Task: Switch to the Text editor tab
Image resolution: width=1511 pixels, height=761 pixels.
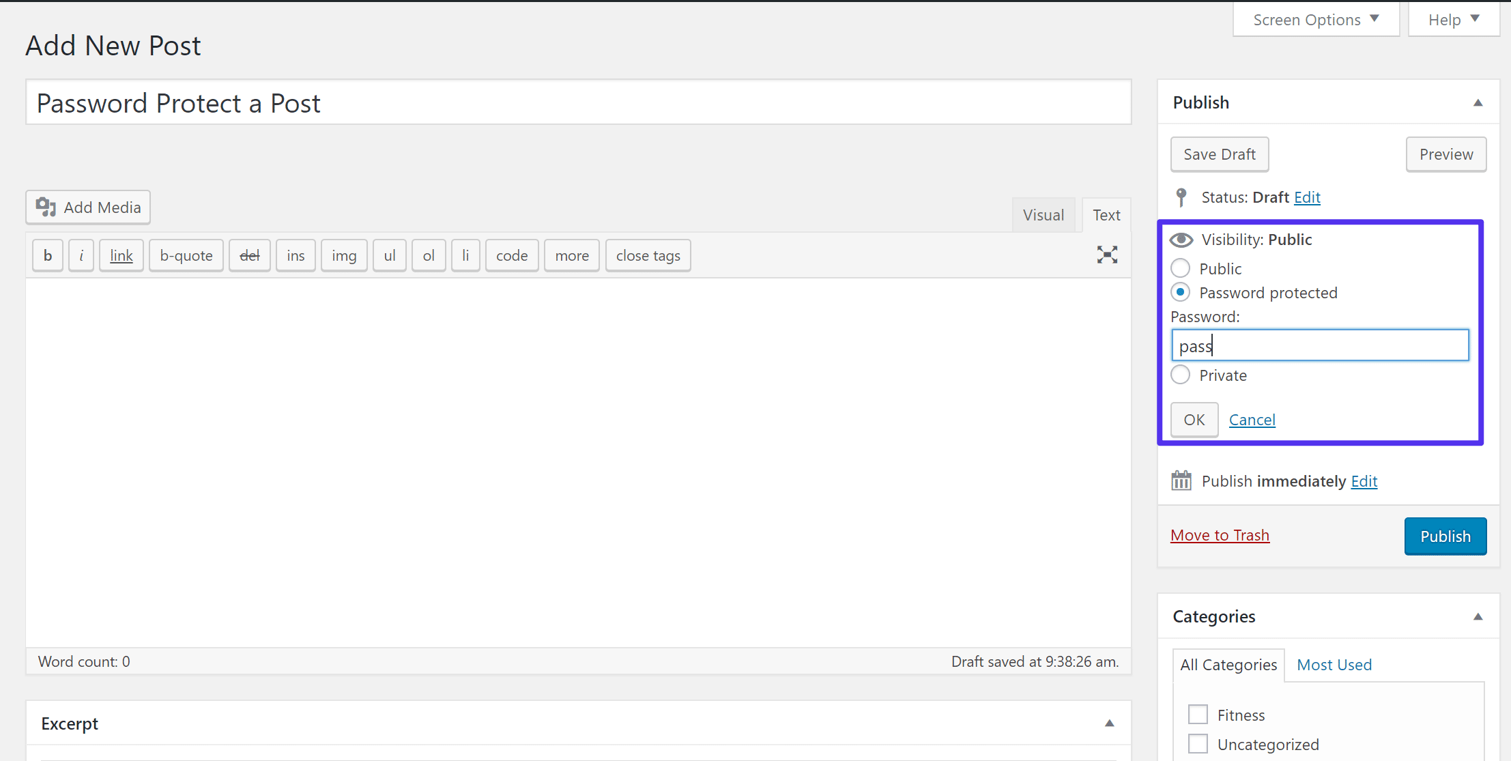Action: click(x=1106, y=214)
